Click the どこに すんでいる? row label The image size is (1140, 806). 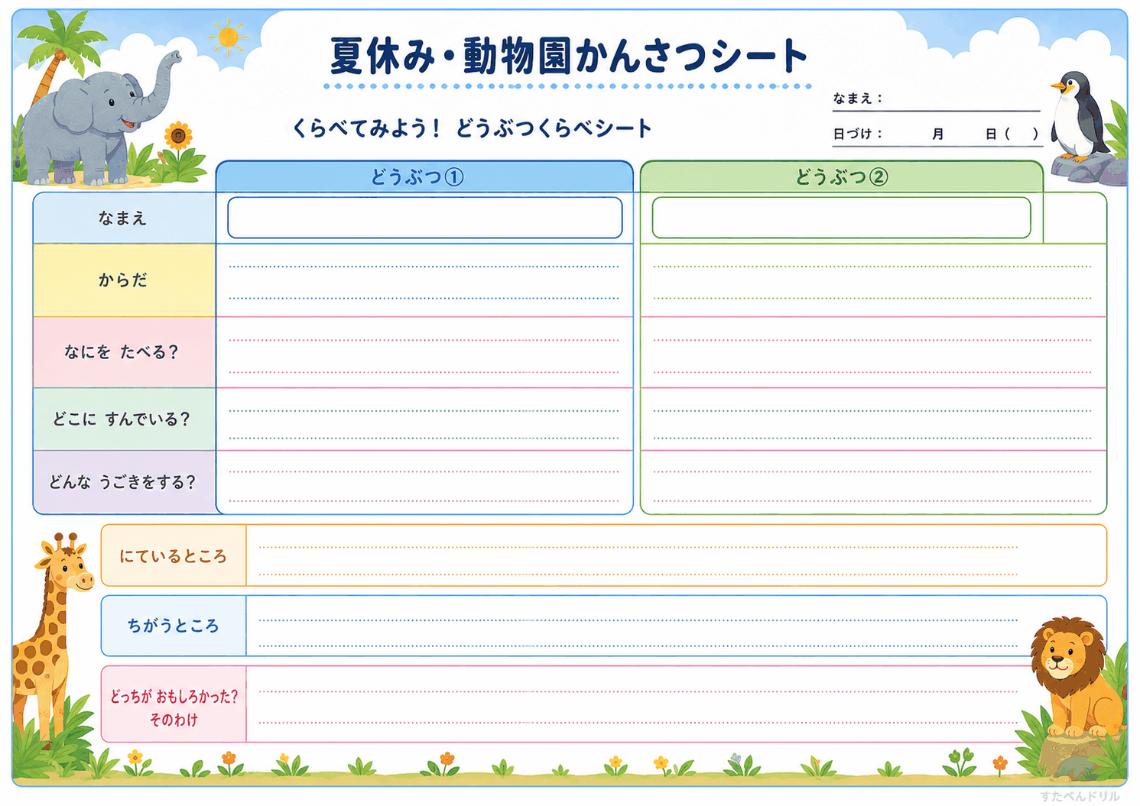point(124,419)
